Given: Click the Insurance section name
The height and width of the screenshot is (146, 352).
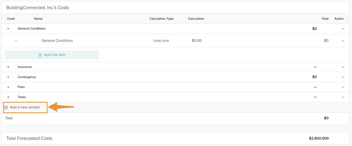Looking at the screenshot, I should pyautogui.click(x=25, y=67).
